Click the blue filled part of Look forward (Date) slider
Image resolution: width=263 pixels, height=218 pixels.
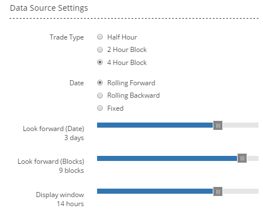click(x=155, y=125)
